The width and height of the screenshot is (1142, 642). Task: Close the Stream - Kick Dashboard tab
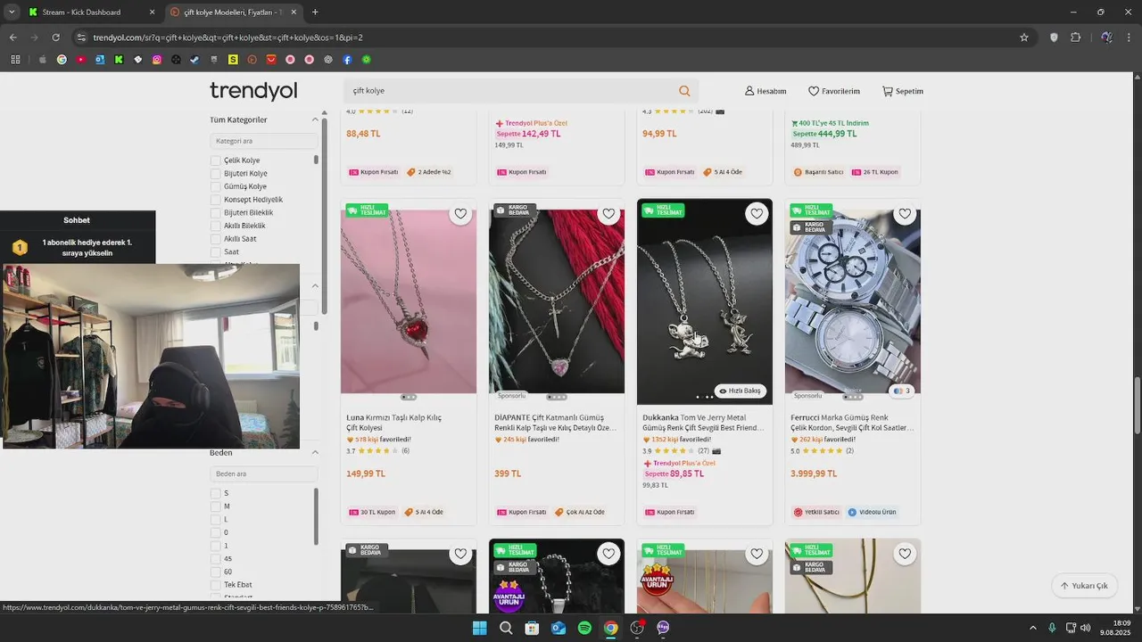click(152, 12)
